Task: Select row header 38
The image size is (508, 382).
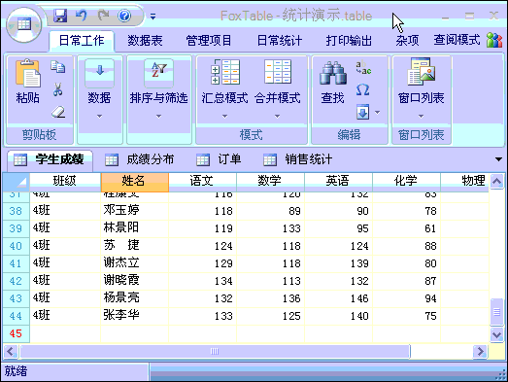Action: [x=17, y=211]
